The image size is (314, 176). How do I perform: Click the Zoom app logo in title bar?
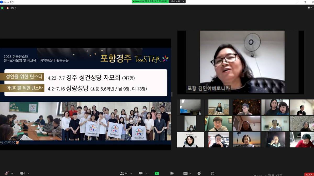(2, 2)
